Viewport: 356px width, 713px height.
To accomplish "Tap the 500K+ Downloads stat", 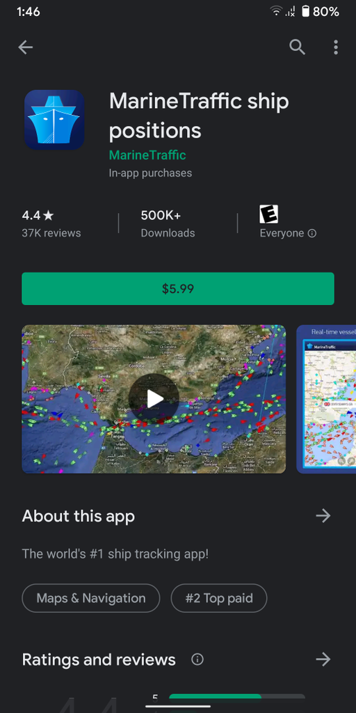I will pyautogui.click(x=168, y=224).
